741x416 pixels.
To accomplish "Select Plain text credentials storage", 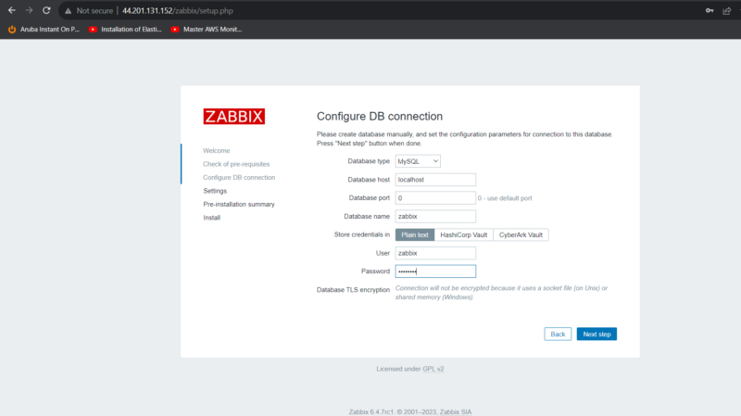I will (x=414, y=235).
